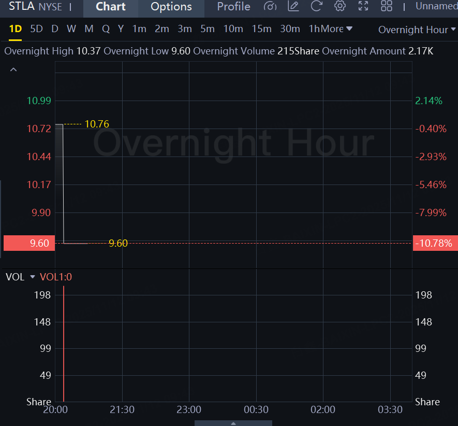The width and height of the screenshot is (458, 426).
Task: Click the STLA ticker symbol
Action: coord(22,6)
